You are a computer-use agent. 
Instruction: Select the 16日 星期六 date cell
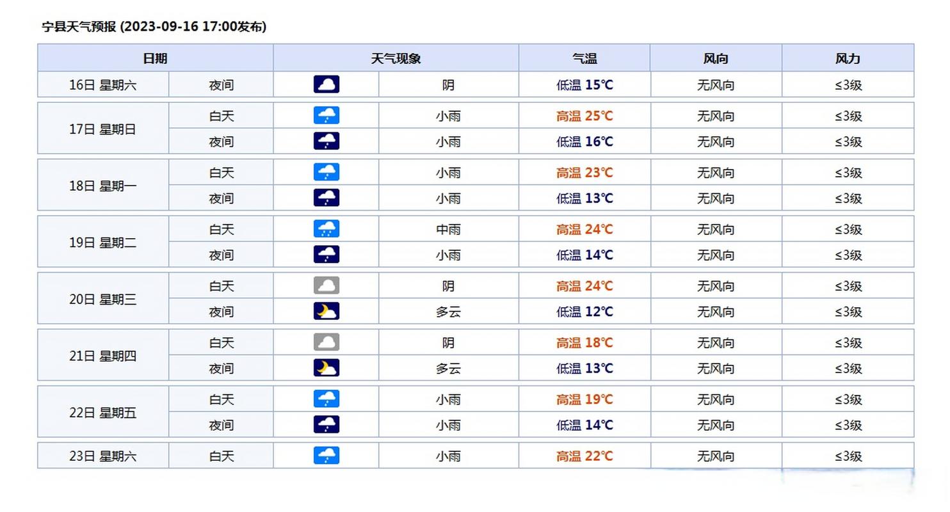coord(103,84)
